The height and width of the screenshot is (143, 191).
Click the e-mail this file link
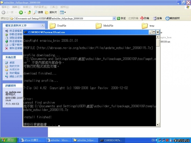(14, 45)
